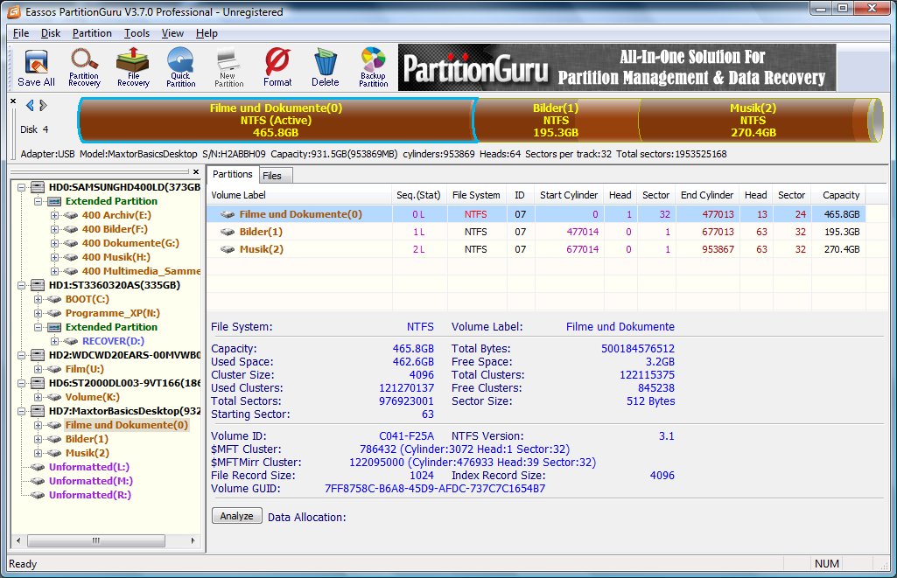Image resolution: width=897 pixels, height=578 pixels.
Task: Click drive icon of Filme und Dokumente table row
Action: pyautogui.click(x=228, y=214)
